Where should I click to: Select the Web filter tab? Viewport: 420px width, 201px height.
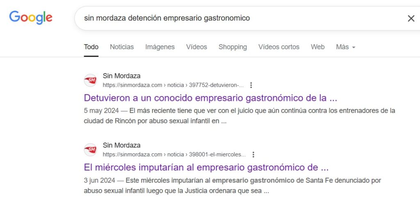coord(318,47)
